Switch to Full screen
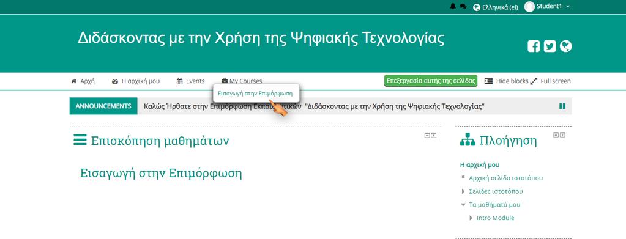 pos(551,81)
